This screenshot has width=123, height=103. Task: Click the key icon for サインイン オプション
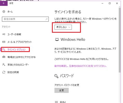pos(4,50)
